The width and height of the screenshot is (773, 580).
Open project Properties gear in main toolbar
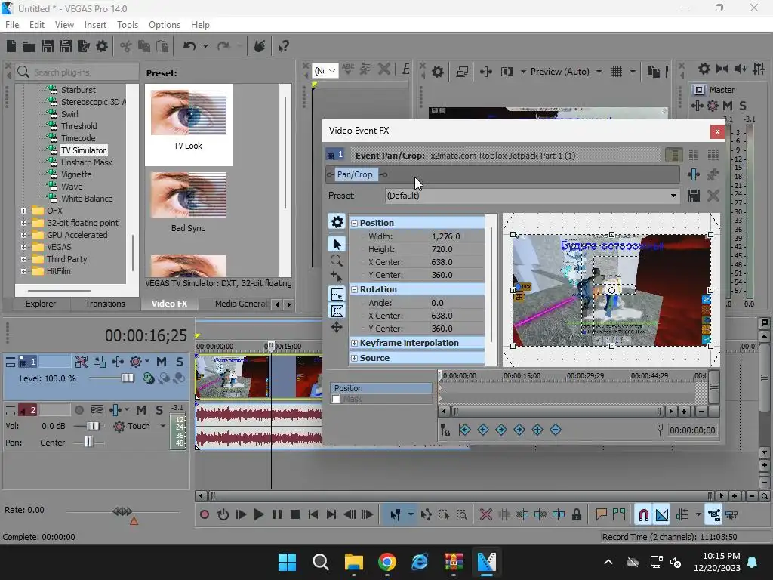102,46
